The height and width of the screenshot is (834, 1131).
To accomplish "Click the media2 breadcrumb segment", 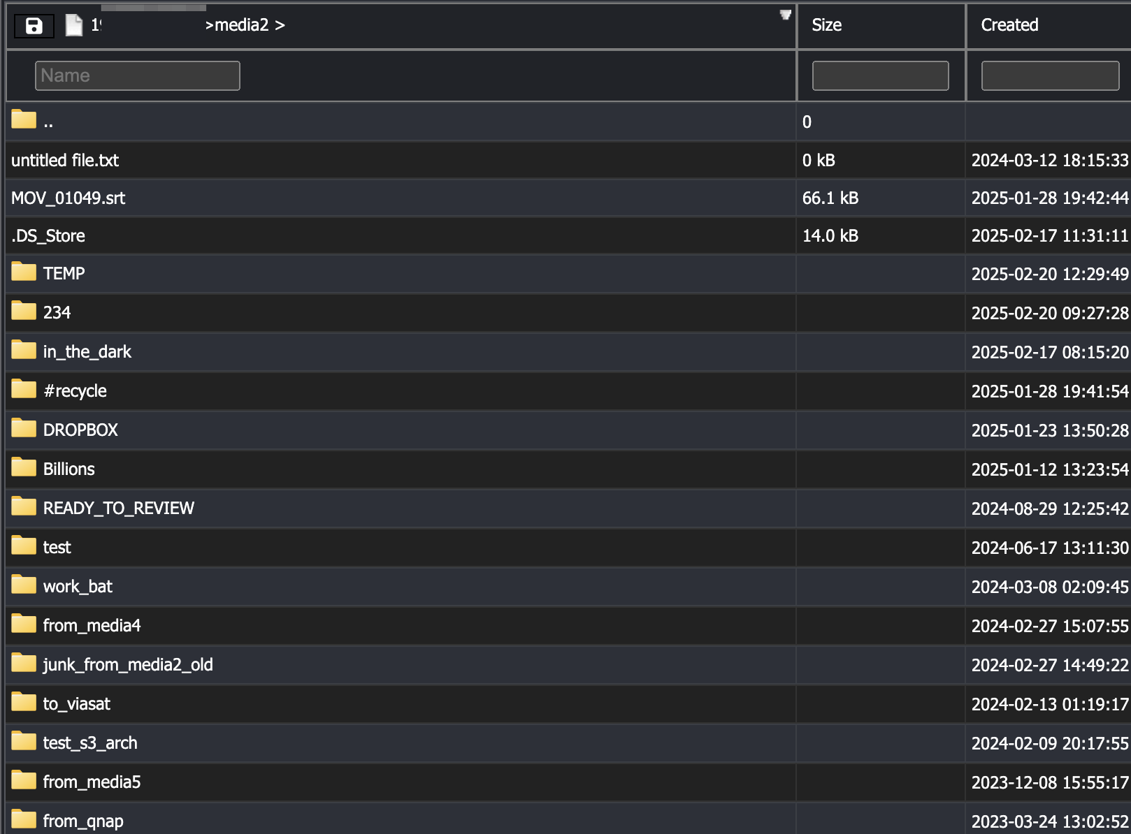I will [241, 25].
